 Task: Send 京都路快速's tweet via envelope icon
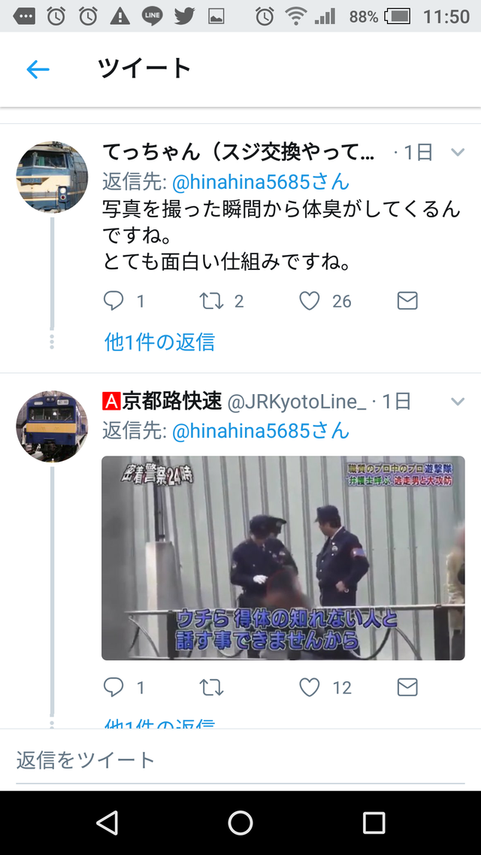(x=407, y=687)
